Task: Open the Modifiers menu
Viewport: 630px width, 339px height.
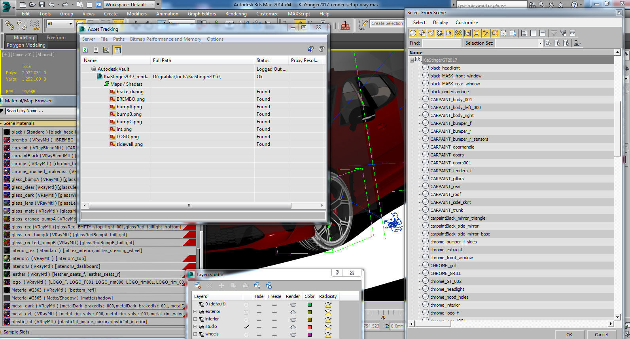Action: click(x=137, y=14)
